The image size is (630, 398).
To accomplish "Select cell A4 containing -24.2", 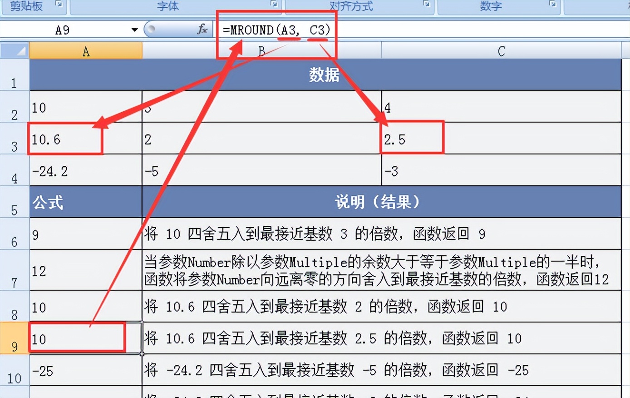I will [x=86, y=170].
